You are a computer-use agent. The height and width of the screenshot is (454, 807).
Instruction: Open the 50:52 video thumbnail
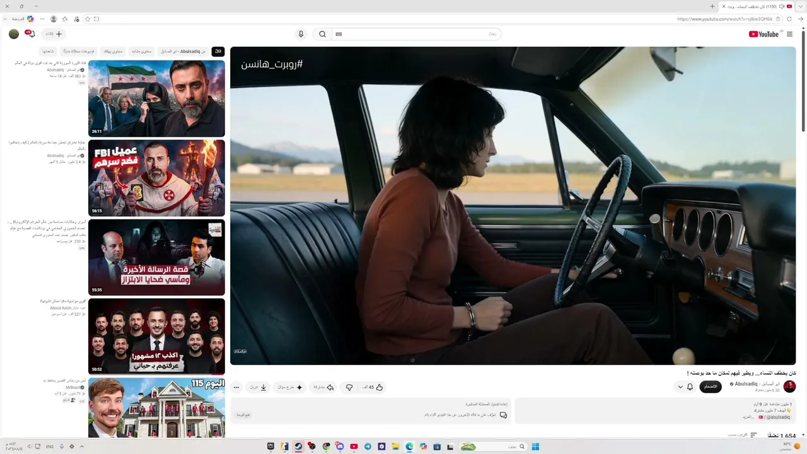[156, 337]
